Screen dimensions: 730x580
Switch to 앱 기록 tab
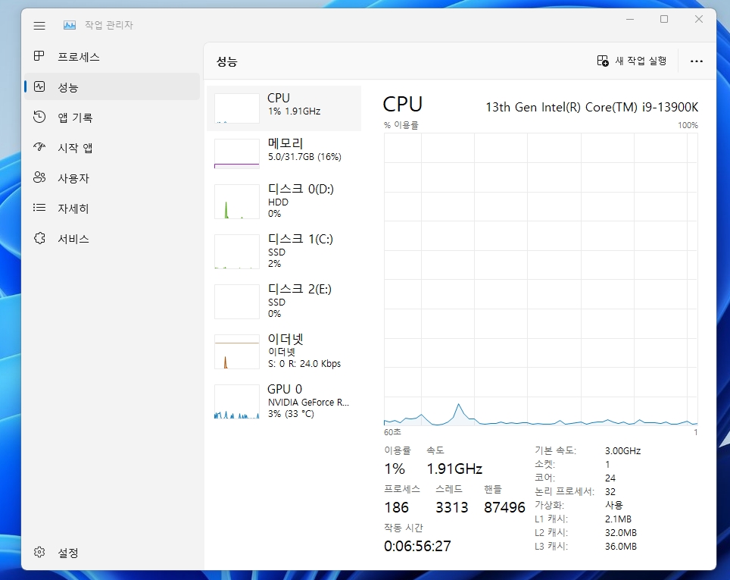(x=112, y=117)
